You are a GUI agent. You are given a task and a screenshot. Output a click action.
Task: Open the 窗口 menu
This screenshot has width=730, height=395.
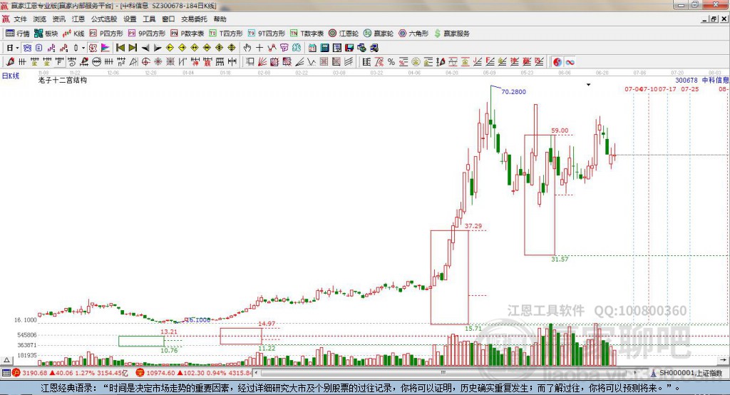coord(168,19)
